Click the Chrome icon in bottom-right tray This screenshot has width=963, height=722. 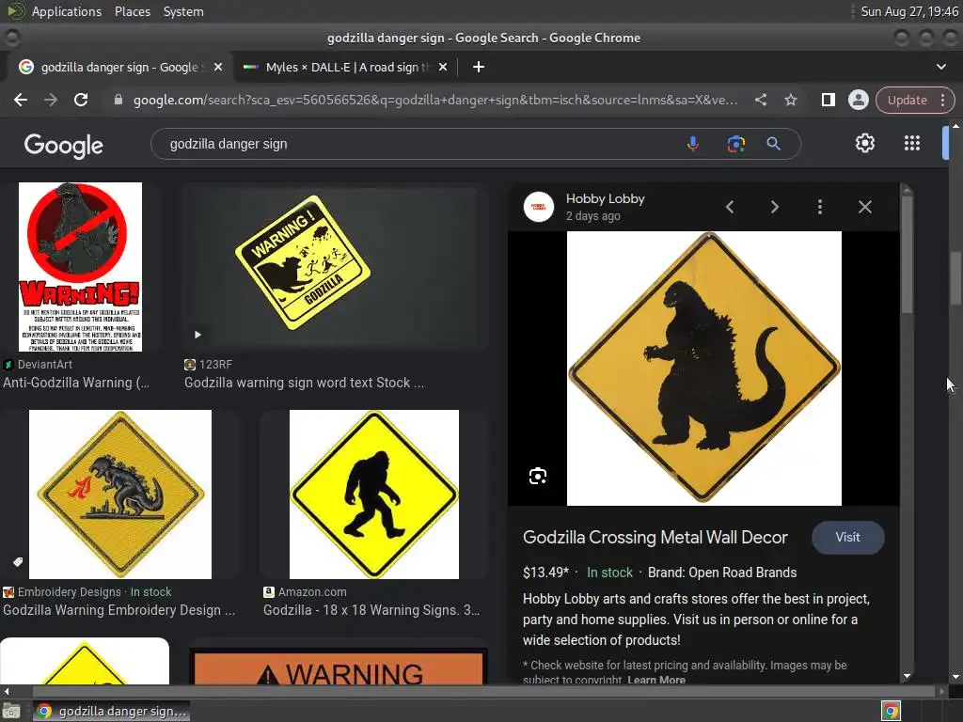click(x=891, y=711)
